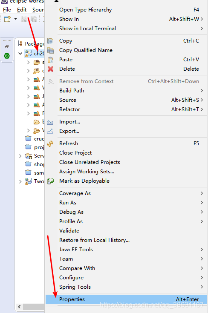This screenshot has height=313, width=208.
Task: Choose Open Type Hierarchy
Action: tap(126, 9)
